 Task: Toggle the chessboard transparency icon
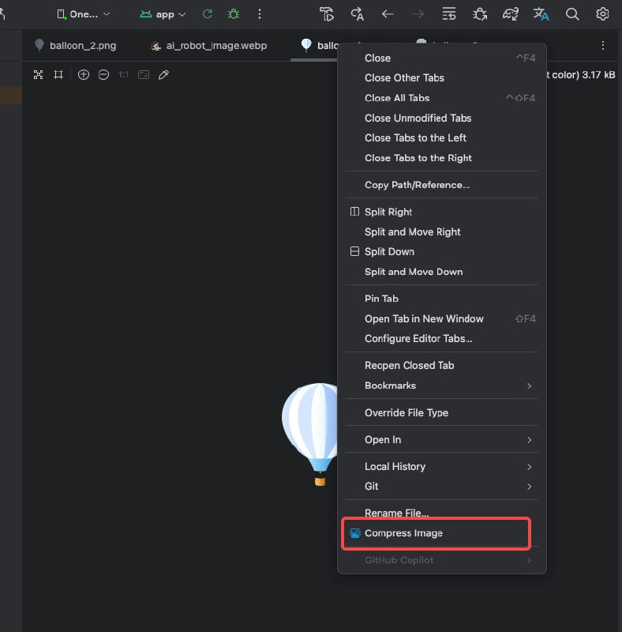coord(38,74)
